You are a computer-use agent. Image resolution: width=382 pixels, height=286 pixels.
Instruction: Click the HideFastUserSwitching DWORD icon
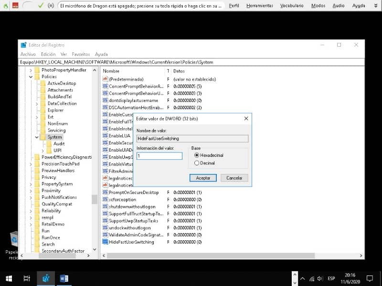pyautogui.click(x=105, y=242)
